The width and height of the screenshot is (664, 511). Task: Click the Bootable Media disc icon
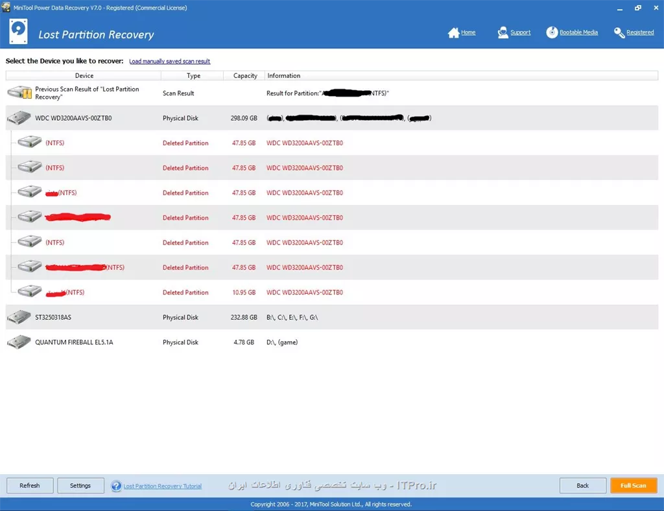point(552,32)
